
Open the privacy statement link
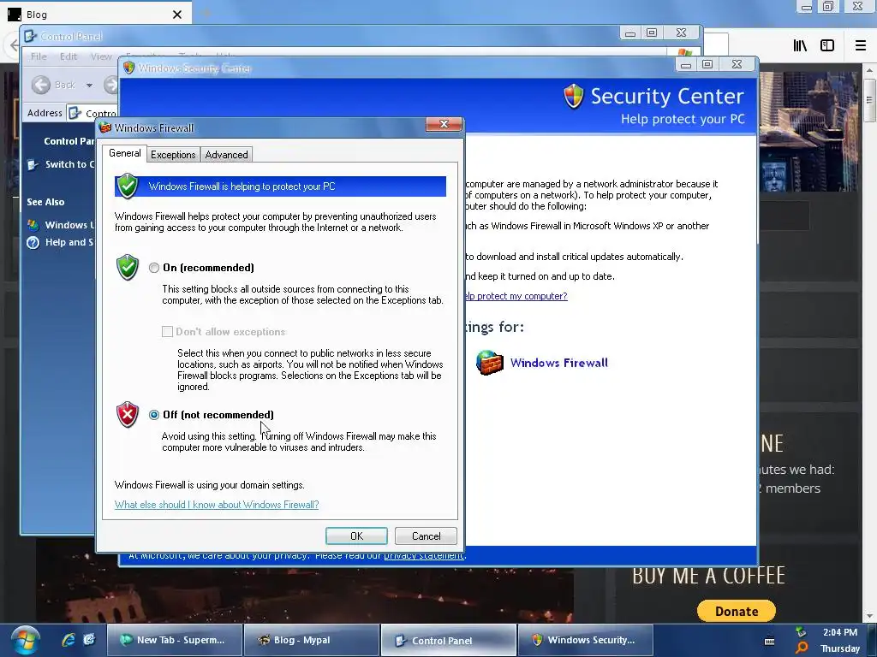(423, 555)
